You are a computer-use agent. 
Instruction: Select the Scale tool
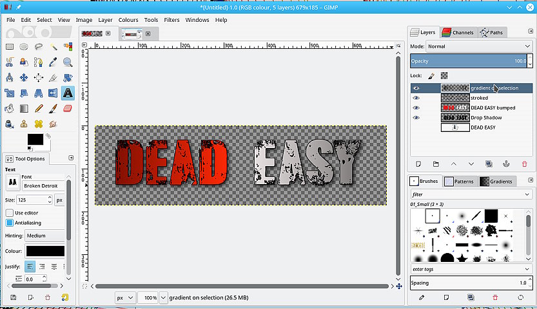coord(10,93)
